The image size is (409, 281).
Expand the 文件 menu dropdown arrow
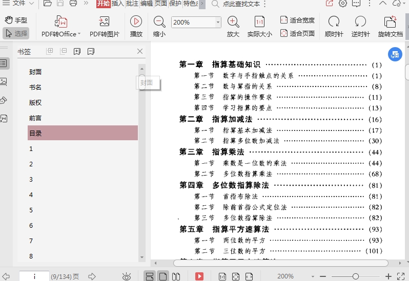pos(32,4)
